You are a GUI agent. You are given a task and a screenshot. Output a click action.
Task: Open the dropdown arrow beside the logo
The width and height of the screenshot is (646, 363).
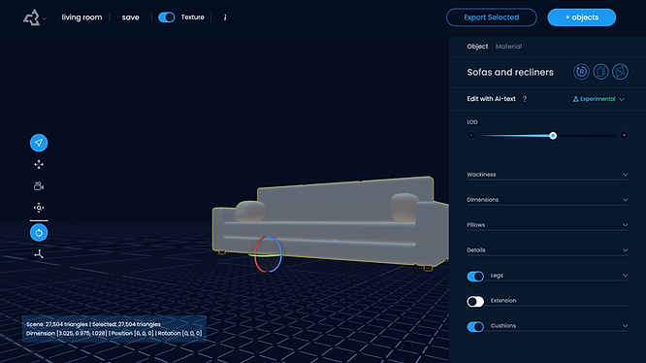[45, 18]
